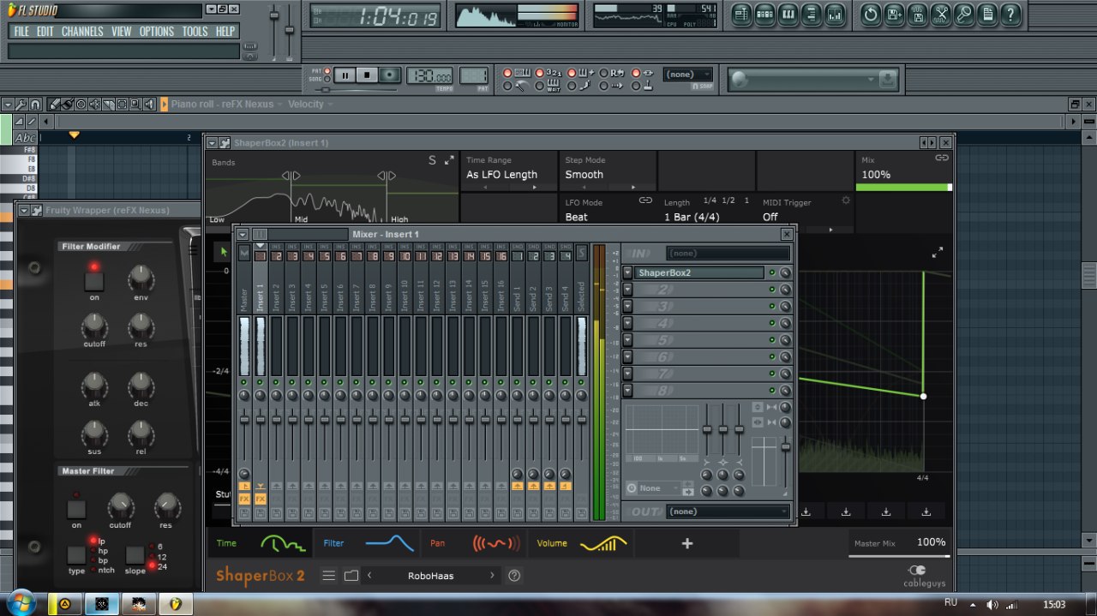This screenshot has width=1097, height=616.
Task: Open the OPTIONS menu
Action: click(x=157, y=31)
